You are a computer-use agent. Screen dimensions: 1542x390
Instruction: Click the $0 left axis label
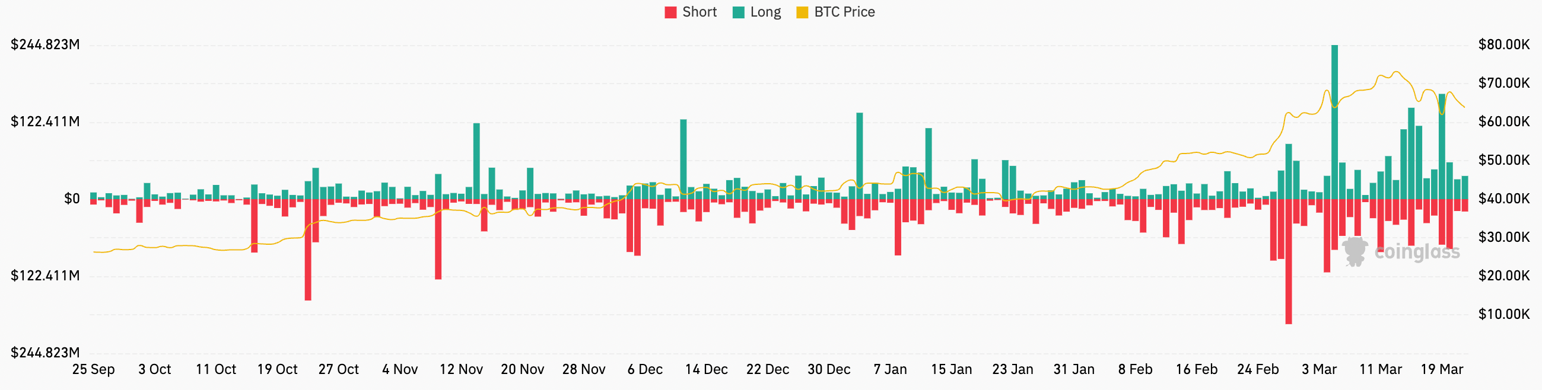72,199
